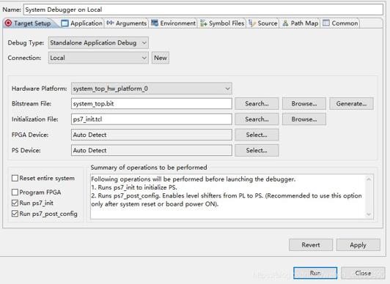
Task: Check the Program FPGA option
Action: click(x=15, y=193)
